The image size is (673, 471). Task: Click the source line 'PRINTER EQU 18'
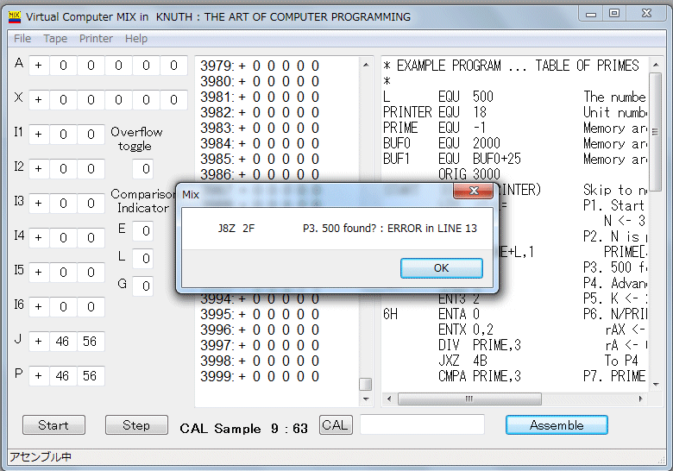[x=434, y=112]
